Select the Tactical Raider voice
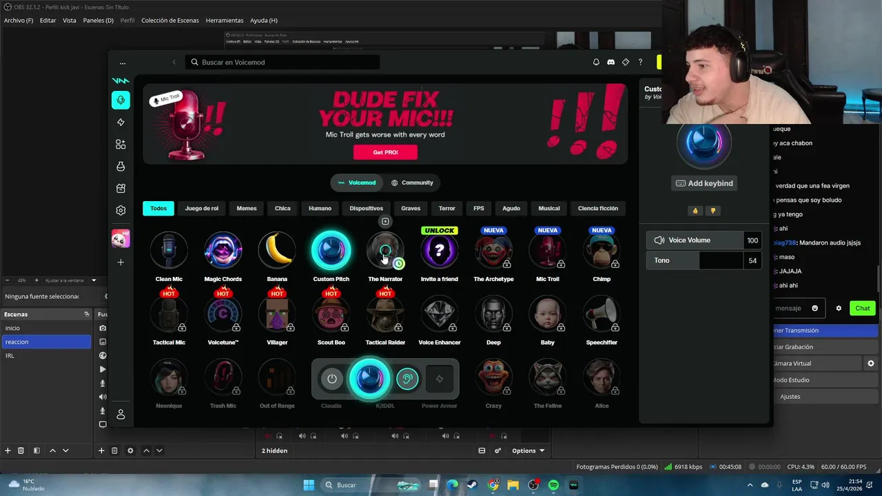The height and width of the screenshot is (496, 882). 385,313
